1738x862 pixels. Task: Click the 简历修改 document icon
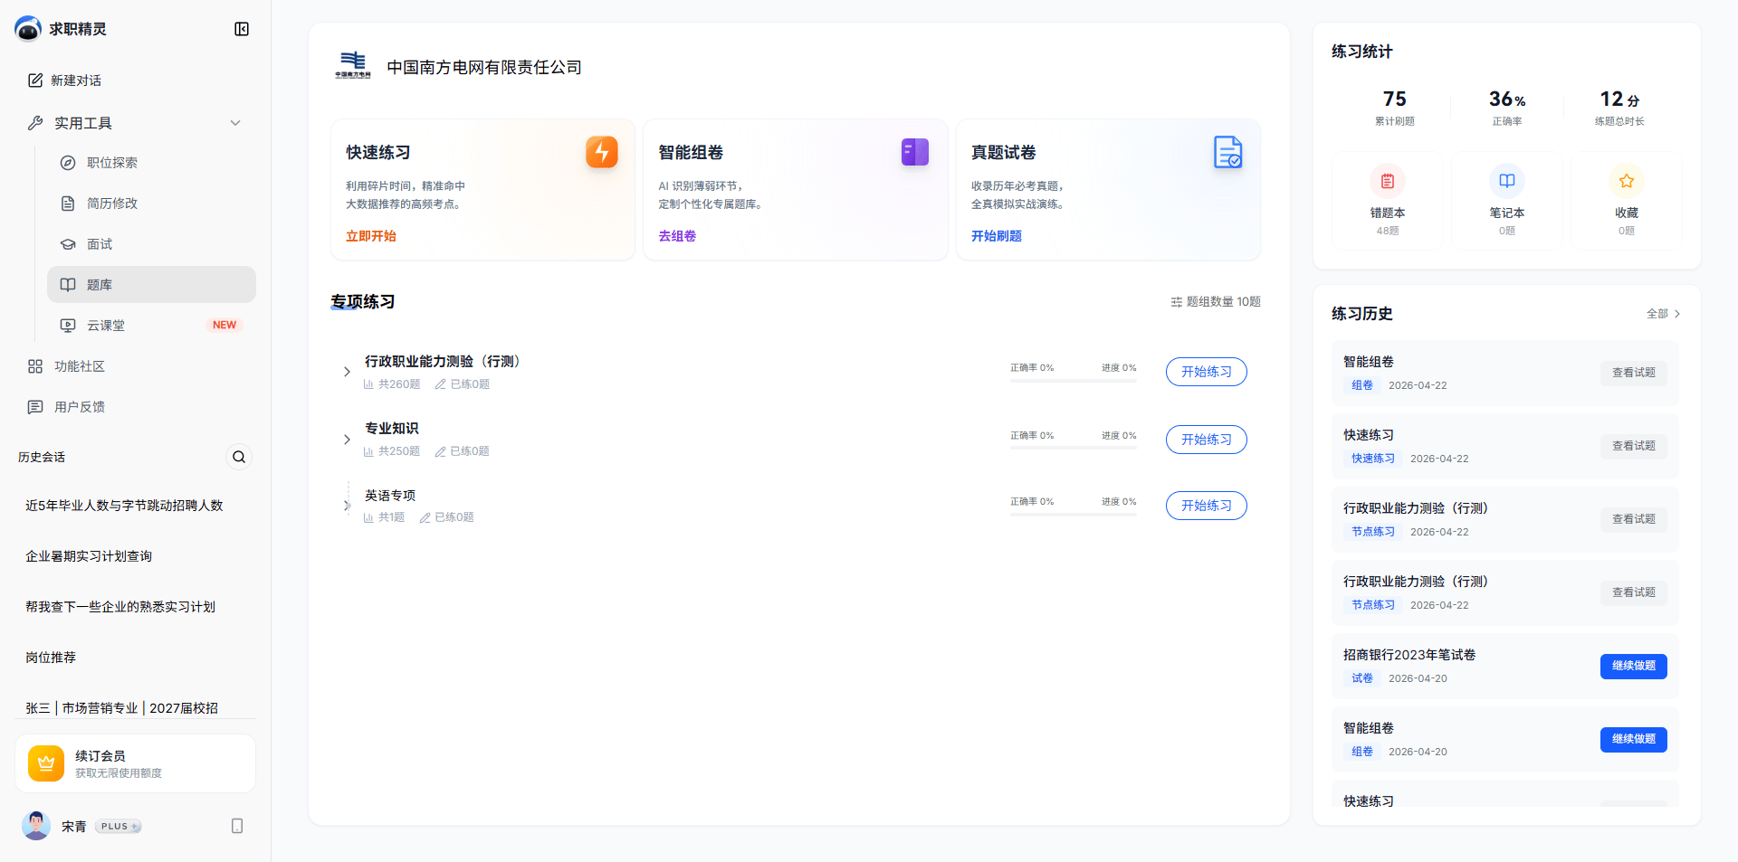[x=68, y=204]
